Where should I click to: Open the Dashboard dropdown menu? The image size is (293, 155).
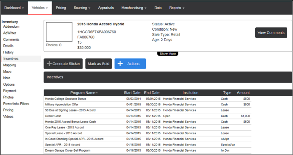pos(14,8)
